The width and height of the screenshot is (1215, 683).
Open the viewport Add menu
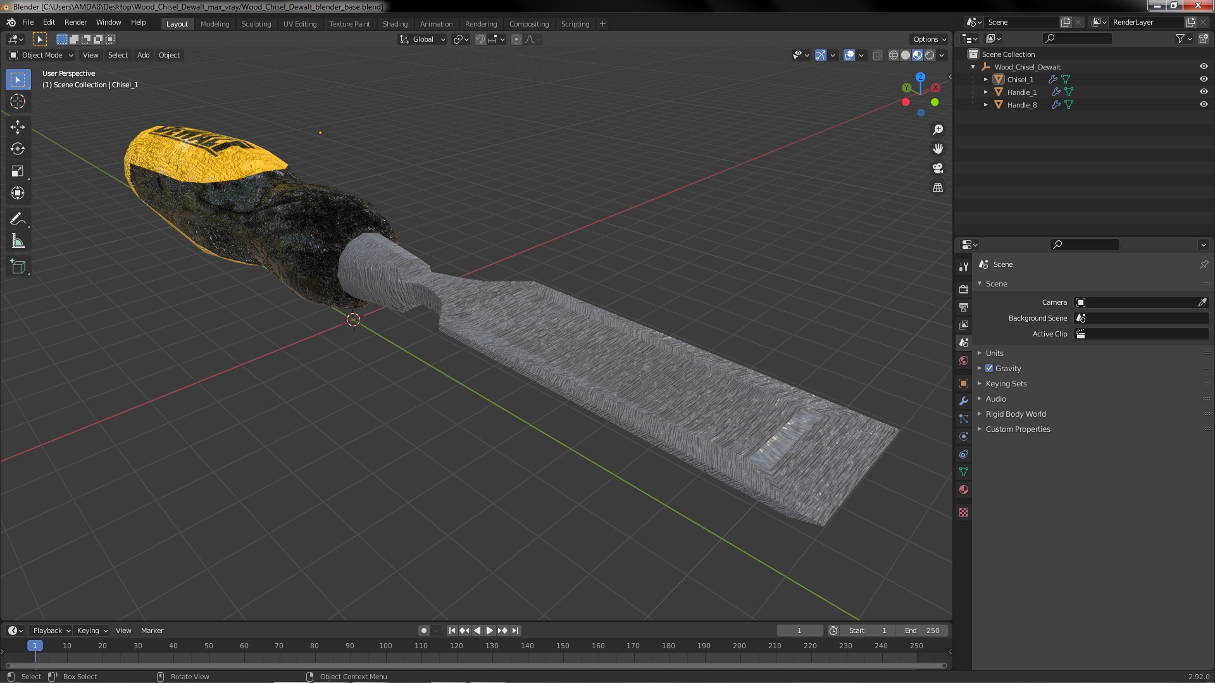tap(144, 55)
